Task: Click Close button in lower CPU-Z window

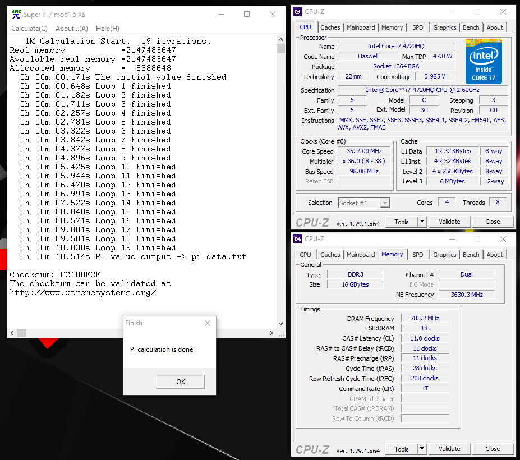Action: 493,449
